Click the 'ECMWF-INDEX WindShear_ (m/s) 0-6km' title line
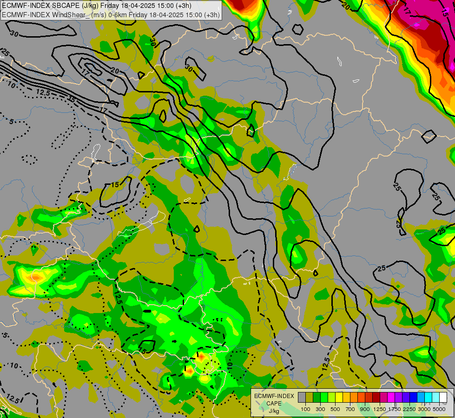455x418 pixels. (111, 15)
